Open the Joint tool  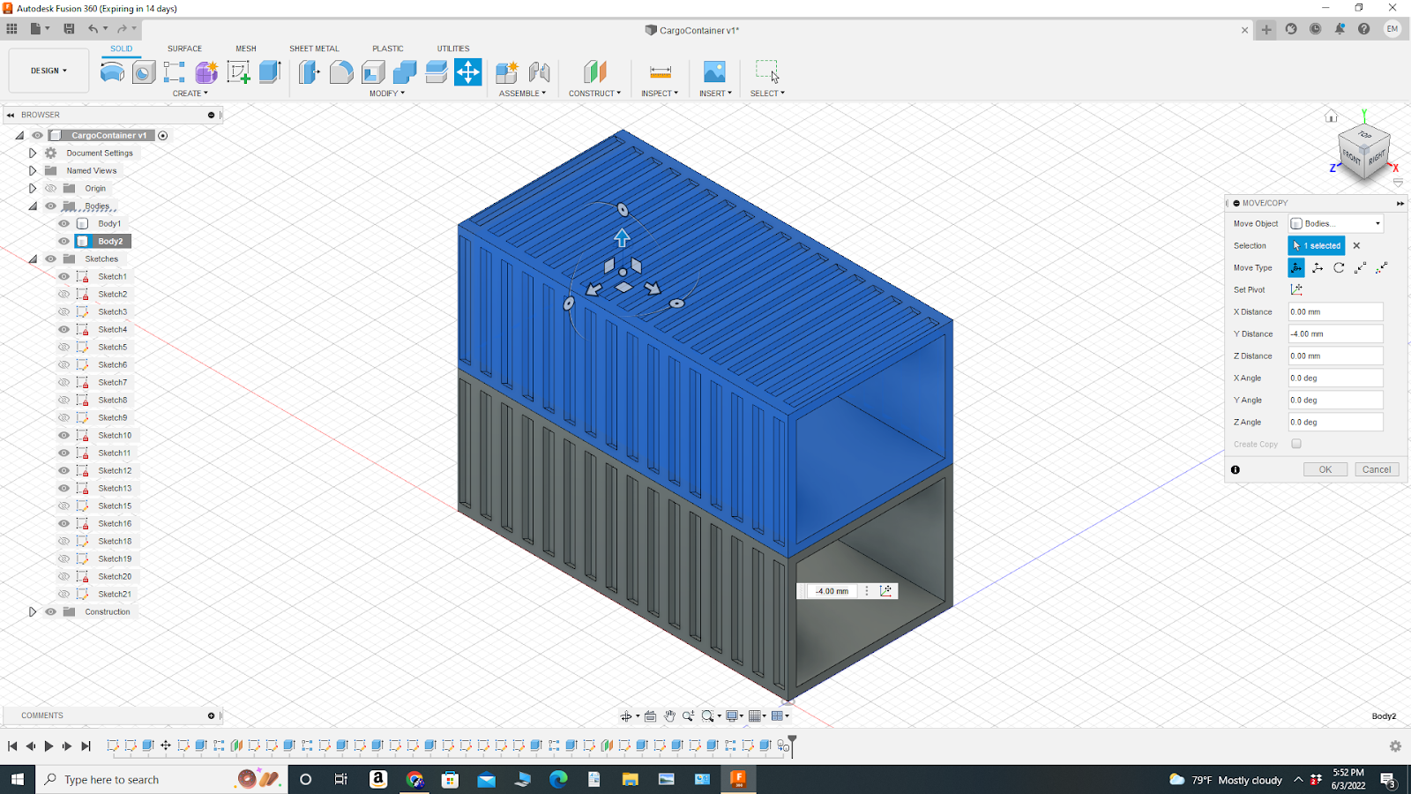(x=539, y=72)
